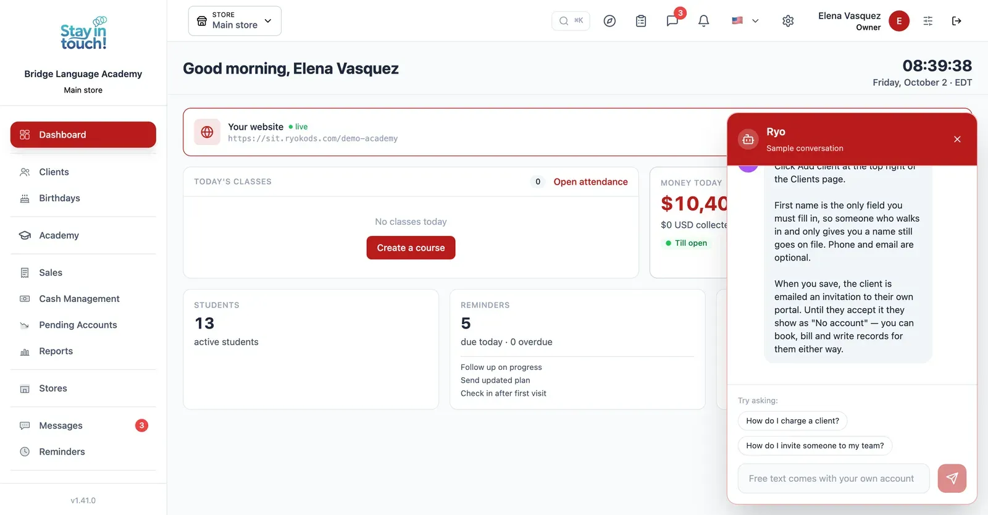Viewport: 988px width, 515px height.
Task: Open Academy in sidebar
Action: [83, 235]
